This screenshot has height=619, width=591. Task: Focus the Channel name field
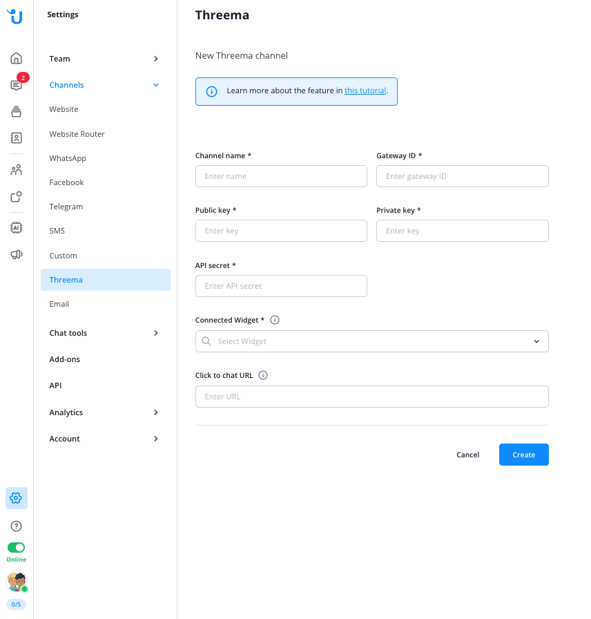point(281,176)
